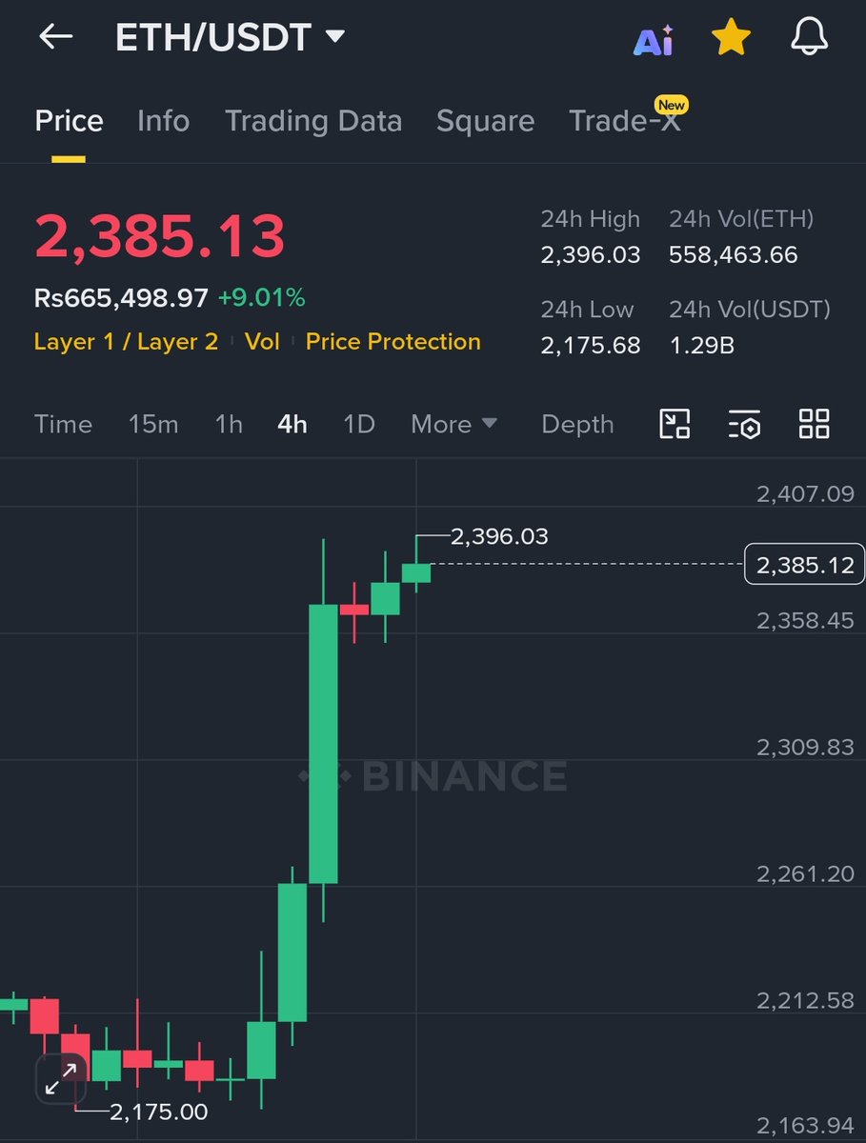Expand the More timeframes dropdown
This screenshot has width=866, height=1143.
[453, 424]
